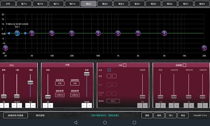Viewport: 210px width, 126px height.
Task: Decrease PEQ Q value with minus under 10.301
Action: pyautogui.click(x=14, y=105)
